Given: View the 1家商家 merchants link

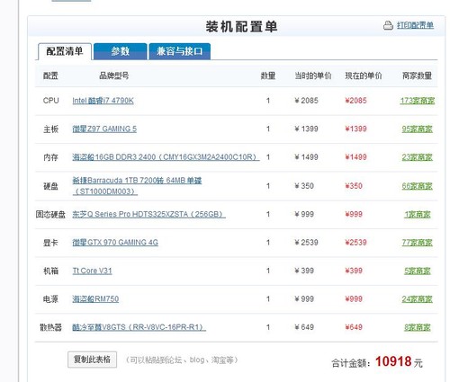Looking at the screenshot, I should click(418, 214).
